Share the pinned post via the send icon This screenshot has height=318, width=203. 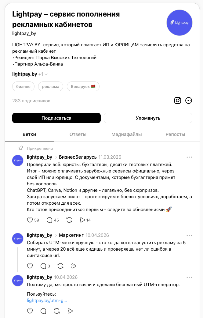[82, 220]
